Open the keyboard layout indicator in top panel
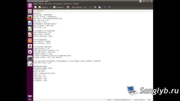Image resolution: width=180 pixels, height=101 pixels. point(140,1)
